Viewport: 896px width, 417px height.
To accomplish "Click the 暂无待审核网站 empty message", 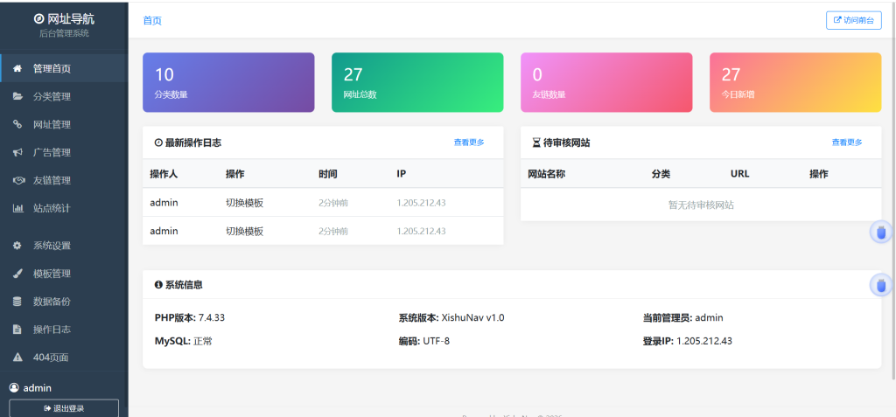I will pyautogui.click(x=701, y=205).
